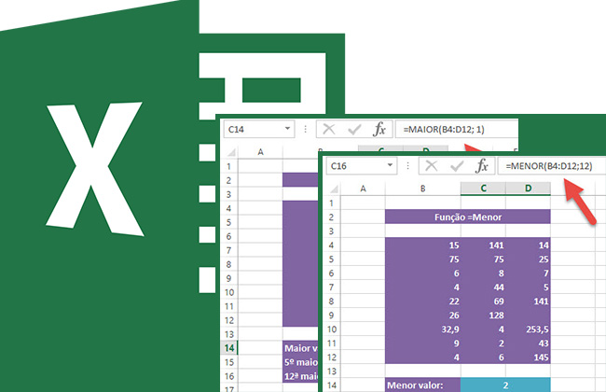Expand the C16 name box dropdown arrow
The image size is (606, 392).
(390, 165)
